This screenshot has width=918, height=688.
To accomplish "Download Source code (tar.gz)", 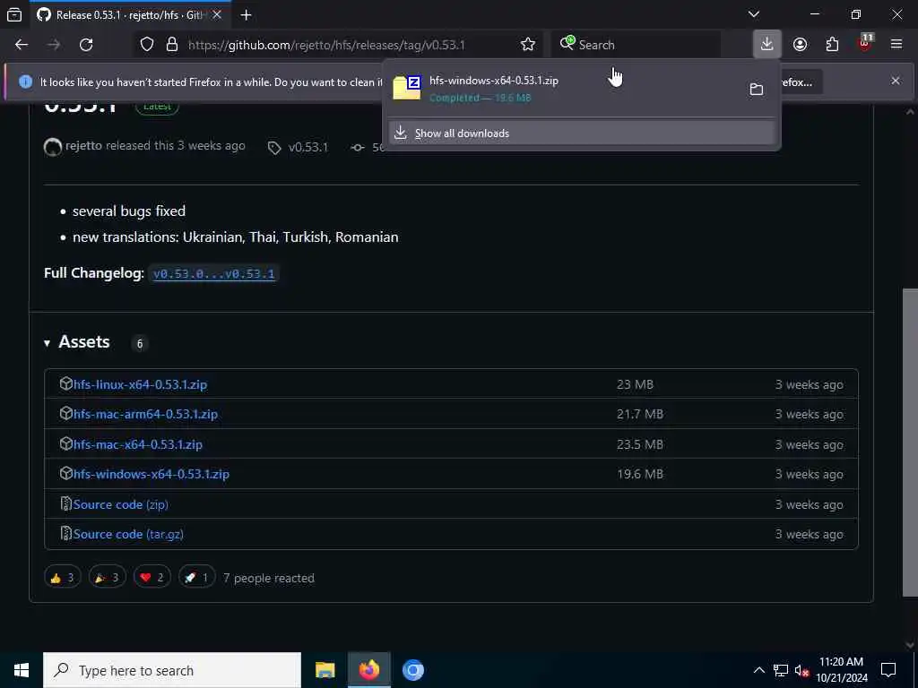I will (128, 534).
